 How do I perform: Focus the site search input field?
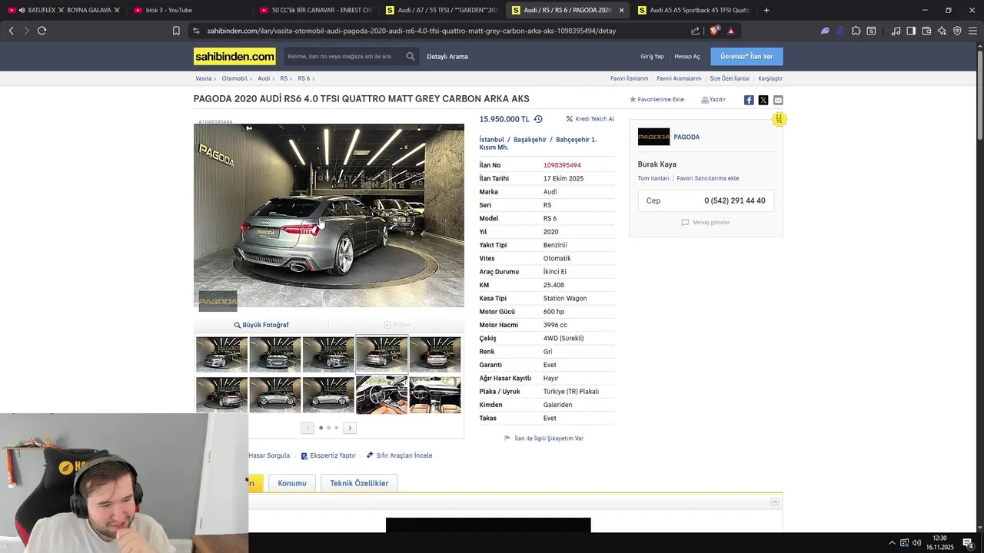pyautogui.click(x=344, y=56)
